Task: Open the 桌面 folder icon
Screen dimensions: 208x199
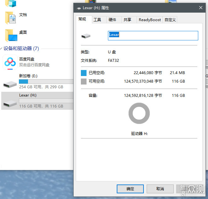Action: pyautogui.click(x=11, y=35)
